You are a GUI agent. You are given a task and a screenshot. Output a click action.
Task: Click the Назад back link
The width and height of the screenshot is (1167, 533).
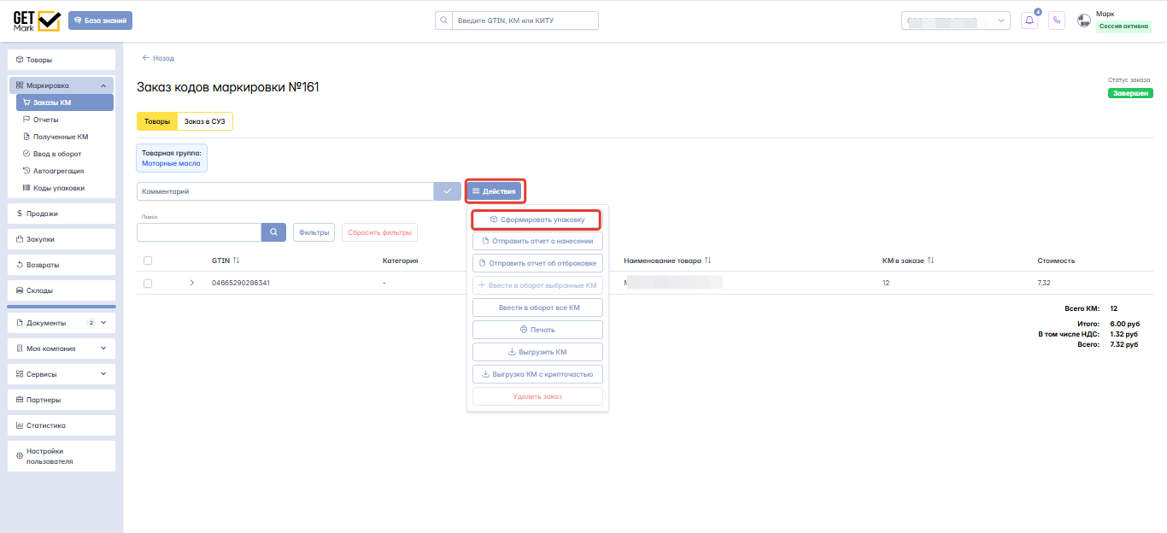pyautogui.click(x=158, y=58)
